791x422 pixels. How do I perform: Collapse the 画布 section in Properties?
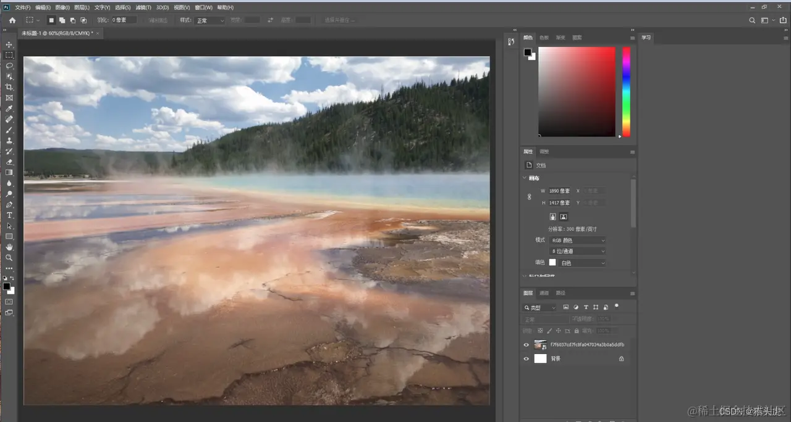pyautogui.click(x=525, y=178)
